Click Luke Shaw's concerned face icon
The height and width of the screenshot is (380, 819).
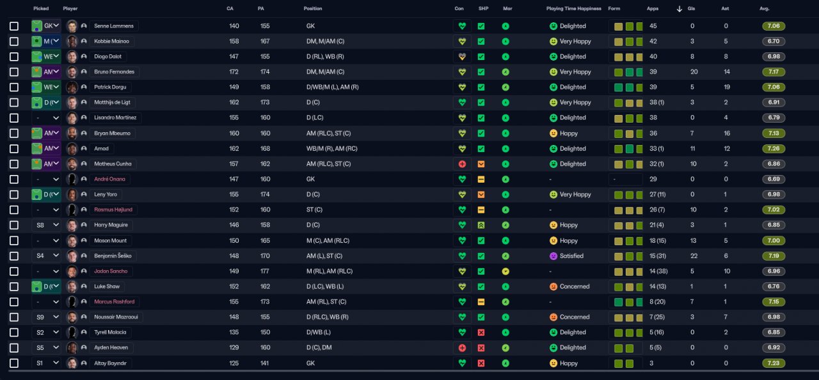click(x=553, y=287)
